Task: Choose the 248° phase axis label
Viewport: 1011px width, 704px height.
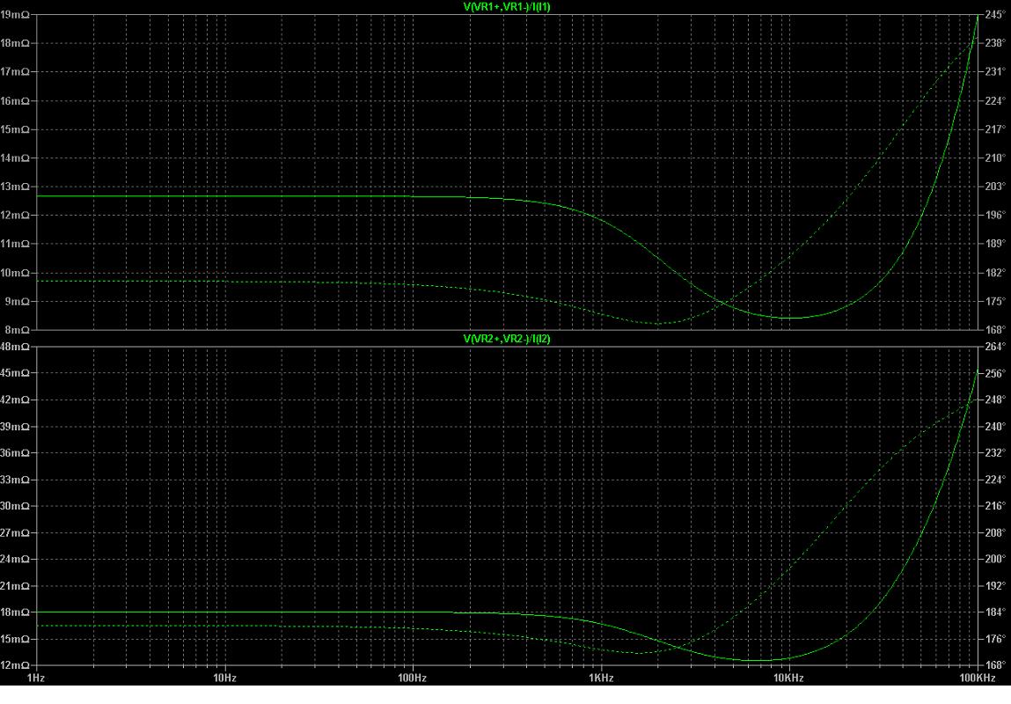Action: pyautogui.click(x=995, y=400)
